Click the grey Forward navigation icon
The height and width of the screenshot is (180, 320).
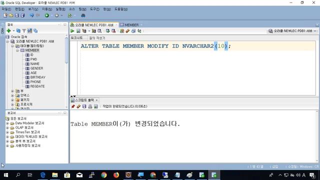(57, 15)
